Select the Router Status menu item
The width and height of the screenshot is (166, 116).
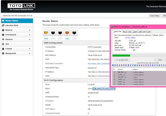(17, 21)
